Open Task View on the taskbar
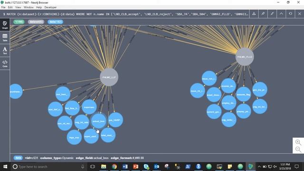 pyautogui.click(x=93, y=167)
